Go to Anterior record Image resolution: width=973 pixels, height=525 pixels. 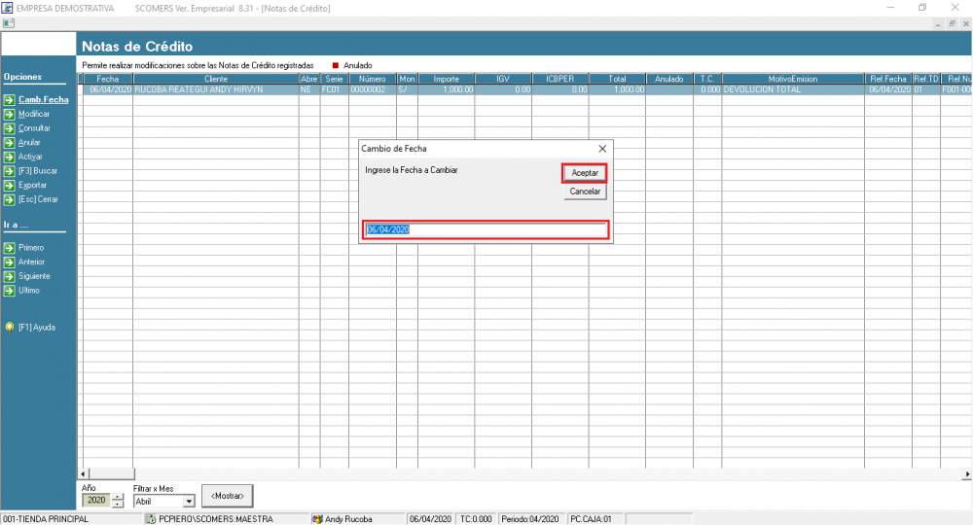[32, 262]
